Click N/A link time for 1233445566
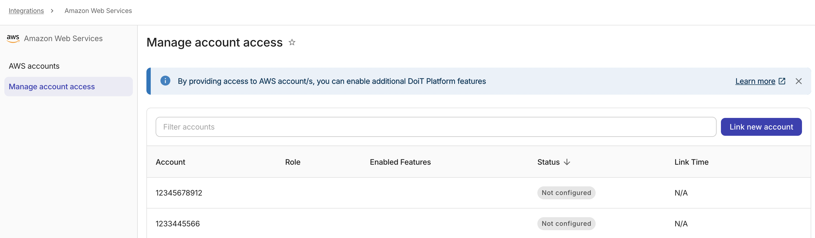 tap(681, 224)
